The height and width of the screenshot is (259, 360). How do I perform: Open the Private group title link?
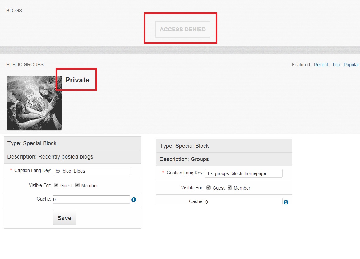coord(77,80)
